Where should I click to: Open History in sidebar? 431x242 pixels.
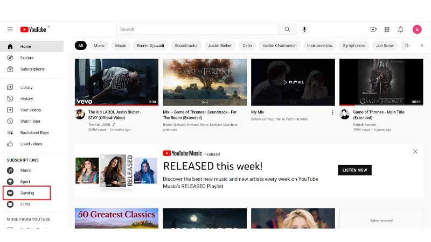coord(32,98)
